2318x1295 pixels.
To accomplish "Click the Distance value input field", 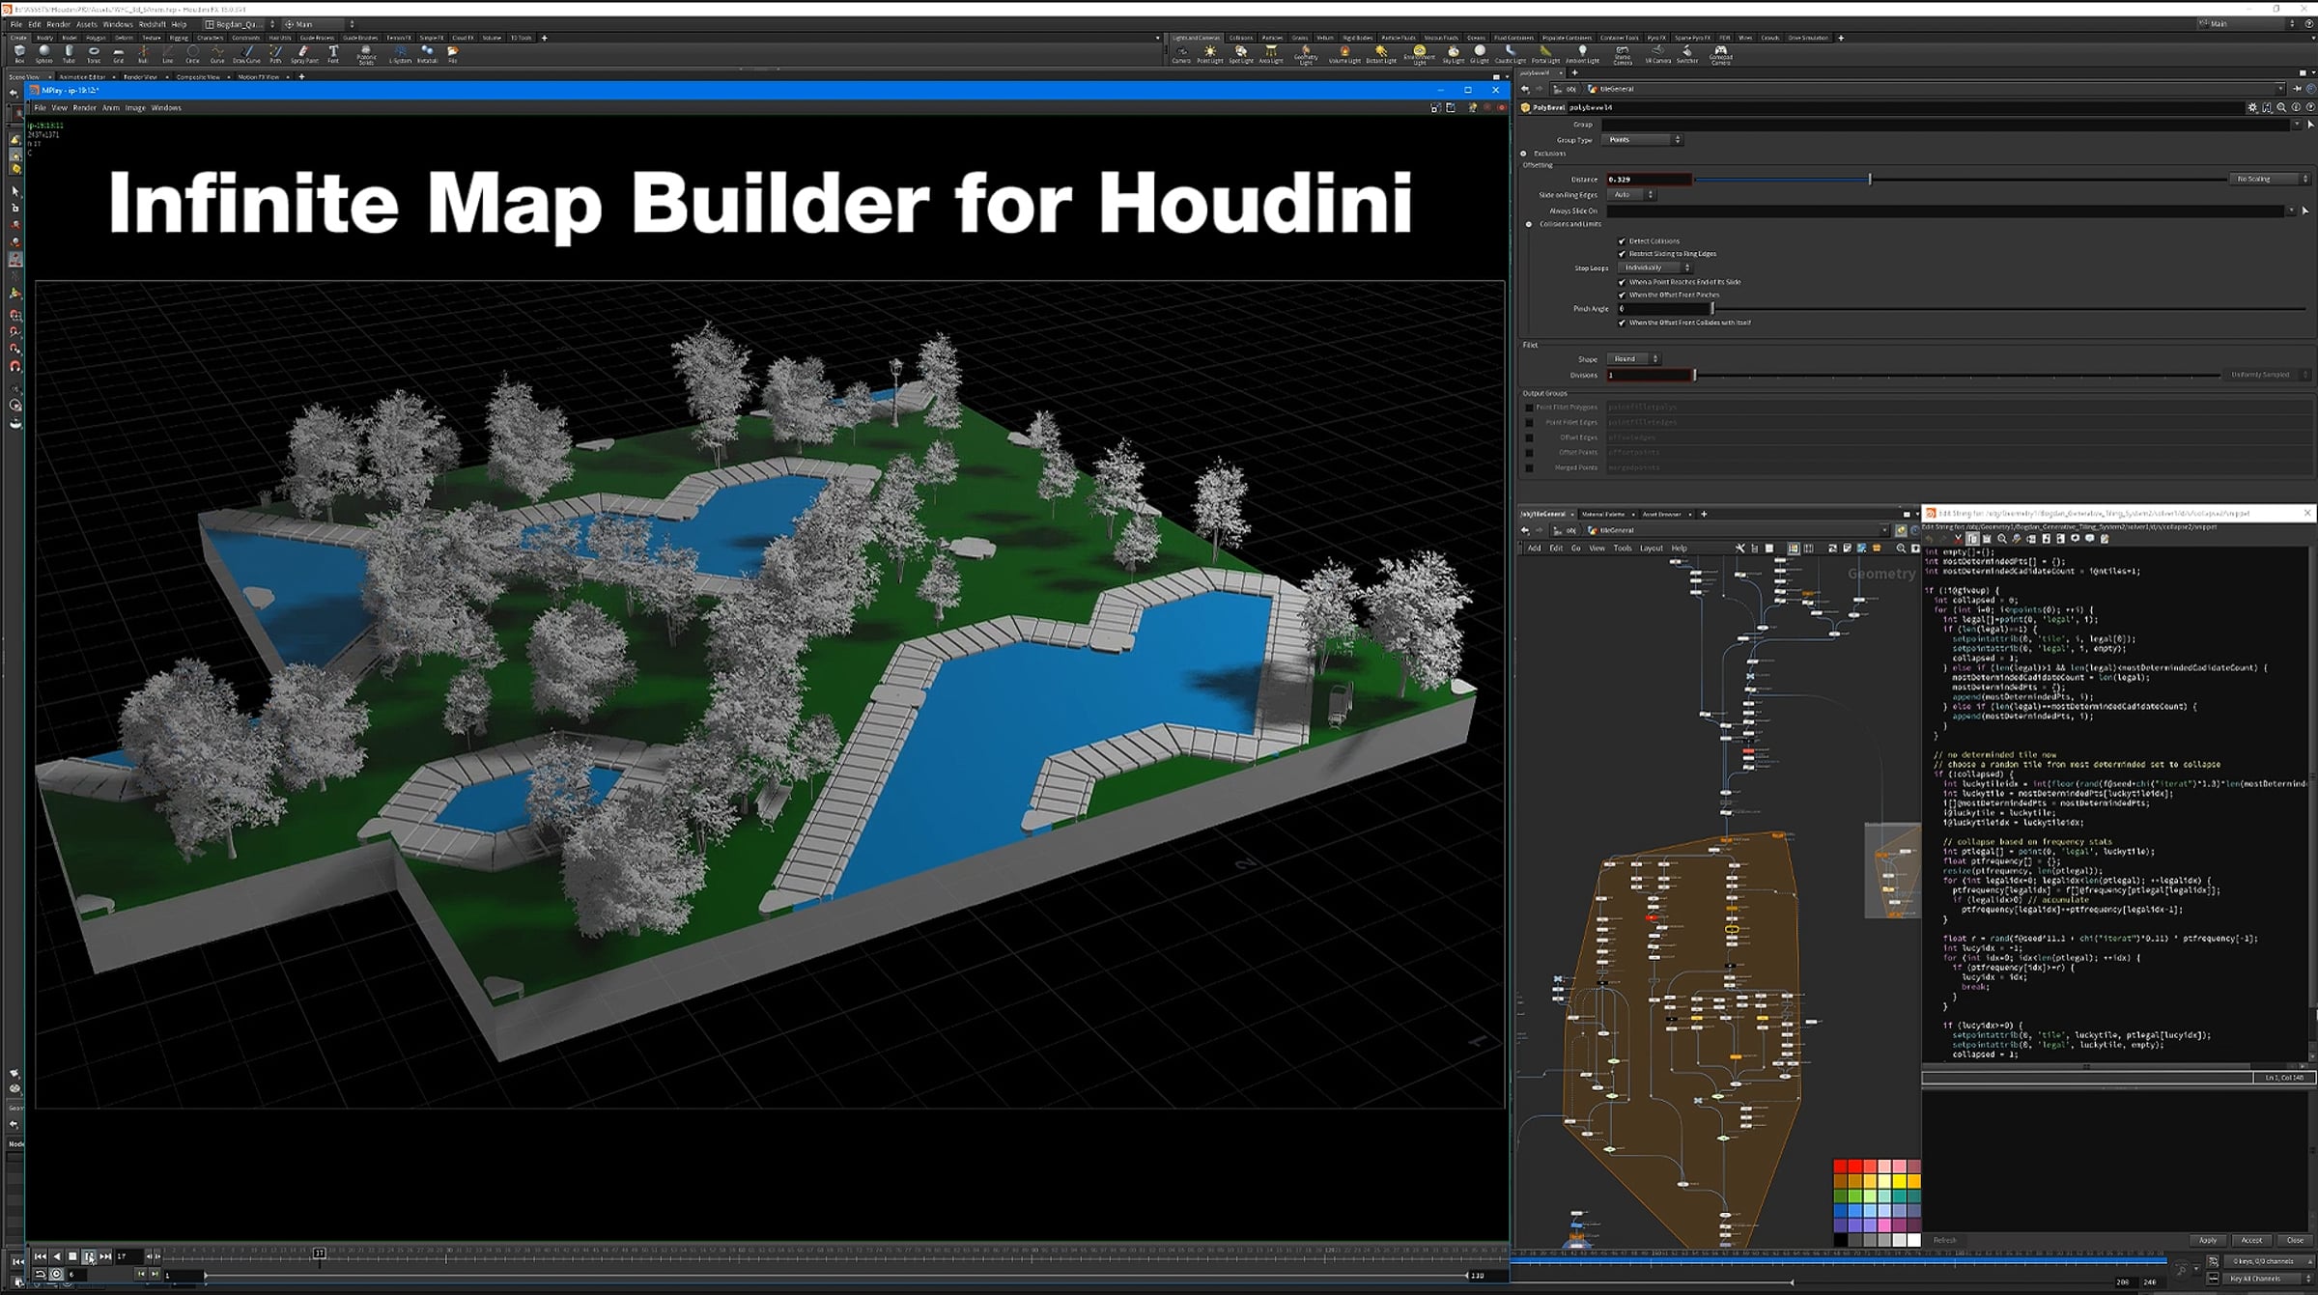I will [1648, 180].
